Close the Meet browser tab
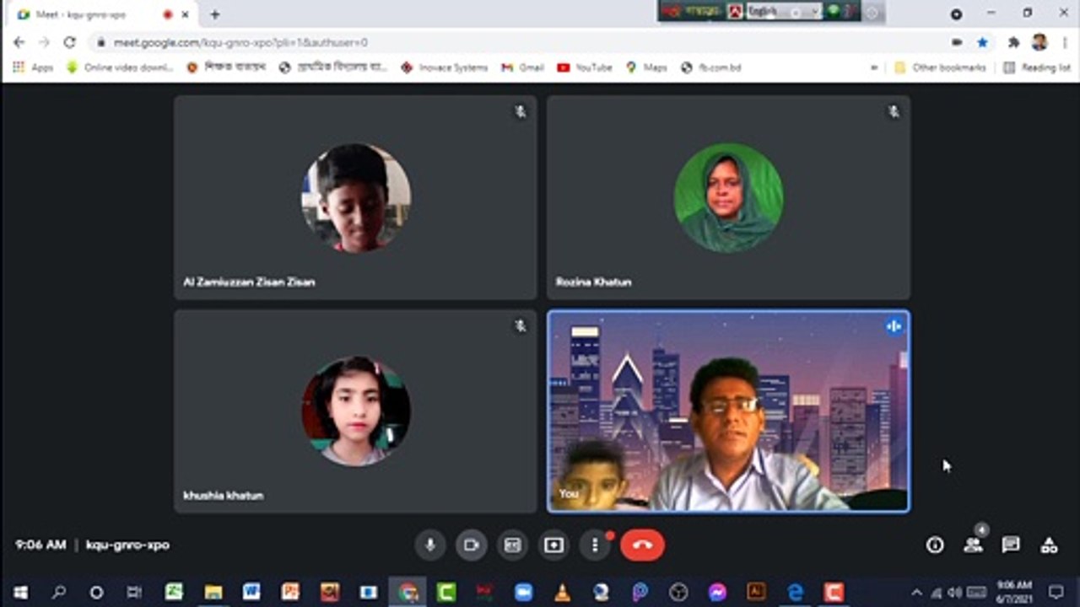The image size is (1080, 607). point(185,14)
